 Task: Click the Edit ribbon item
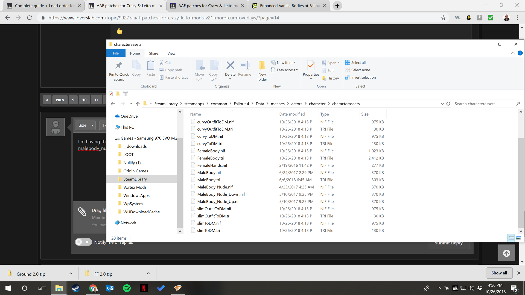point(328,70)
